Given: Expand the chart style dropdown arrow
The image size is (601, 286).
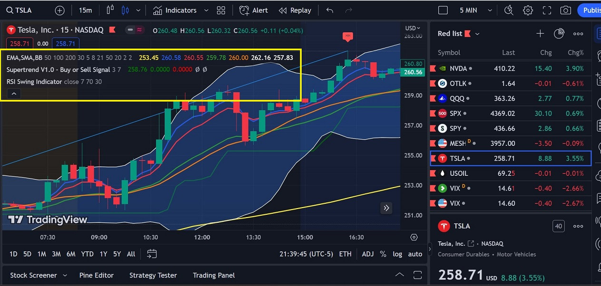Looking at the screenshot, I should coord(138,10).
